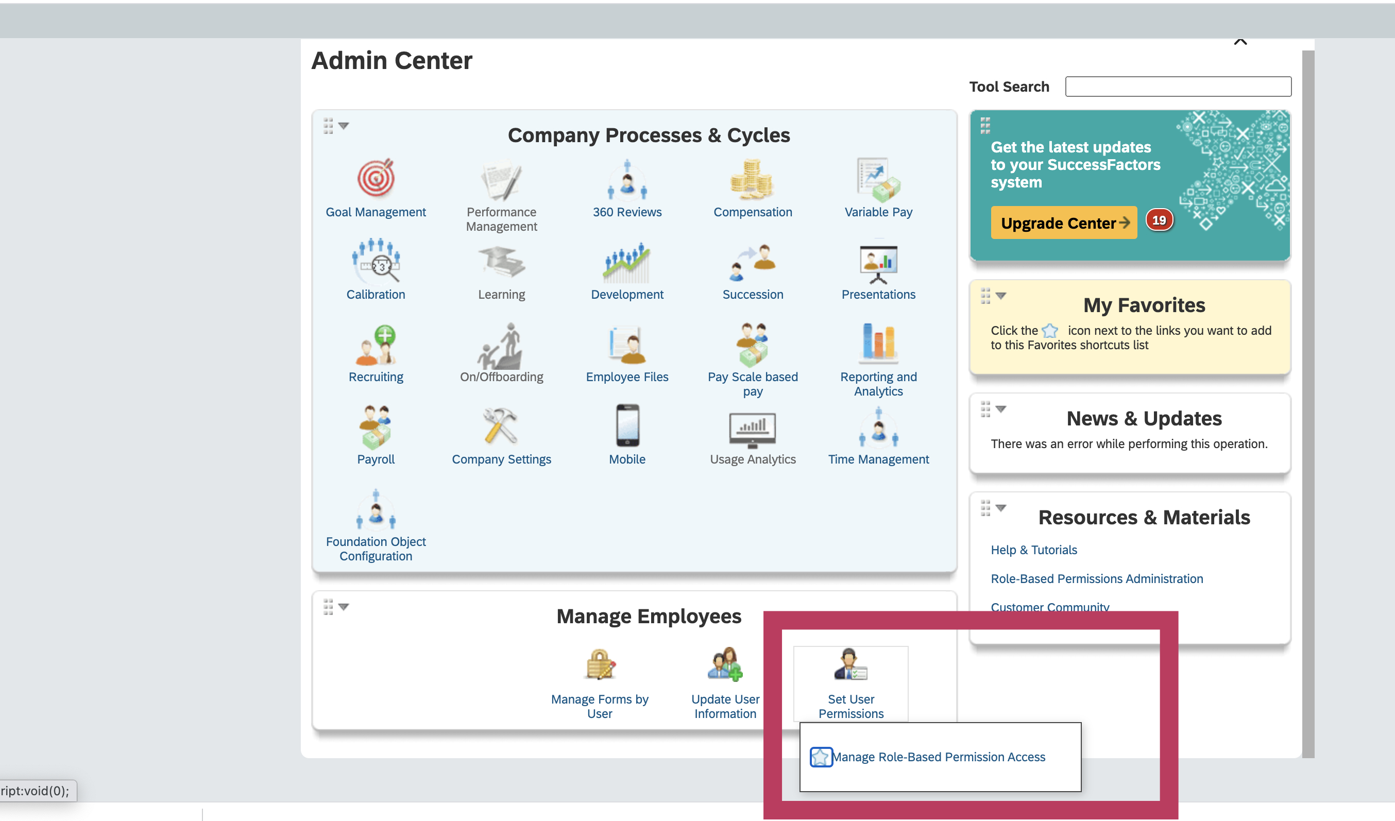Open the Company Processes & Cycles panel dropdown
The image size is (1395, 821).
(x=343, y=127)
